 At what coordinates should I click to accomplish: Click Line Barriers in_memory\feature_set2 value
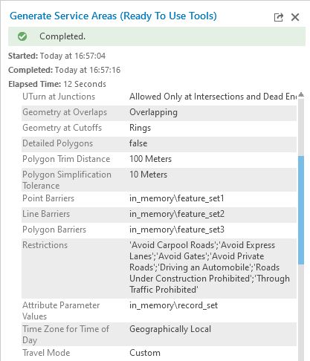[177, 214]
